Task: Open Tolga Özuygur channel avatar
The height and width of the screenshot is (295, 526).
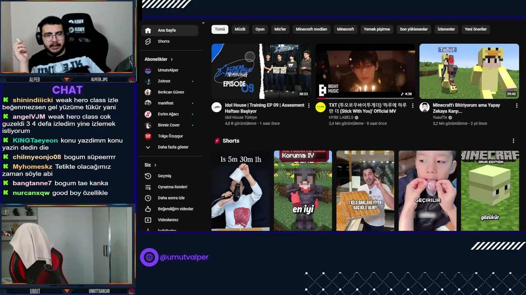Action: tap(148, 136)
